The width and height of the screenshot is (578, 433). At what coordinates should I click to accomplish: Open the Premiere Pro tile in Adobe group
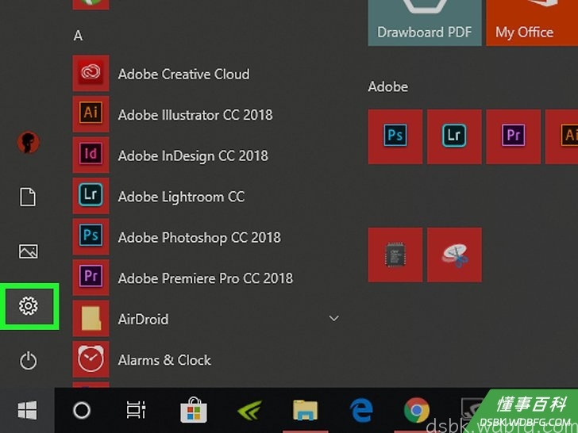tap(514, 136)
